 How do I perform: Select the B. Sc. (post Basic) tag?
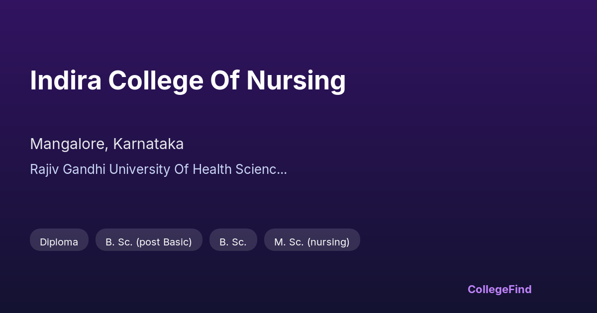tap(148, 242)
